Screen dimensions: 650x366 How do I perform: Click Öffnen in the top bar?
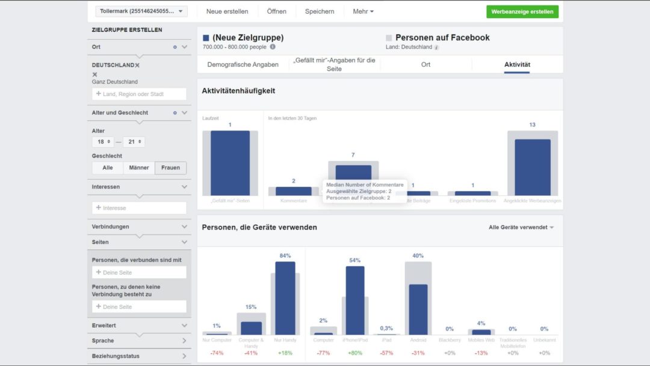tap(276, 11)
